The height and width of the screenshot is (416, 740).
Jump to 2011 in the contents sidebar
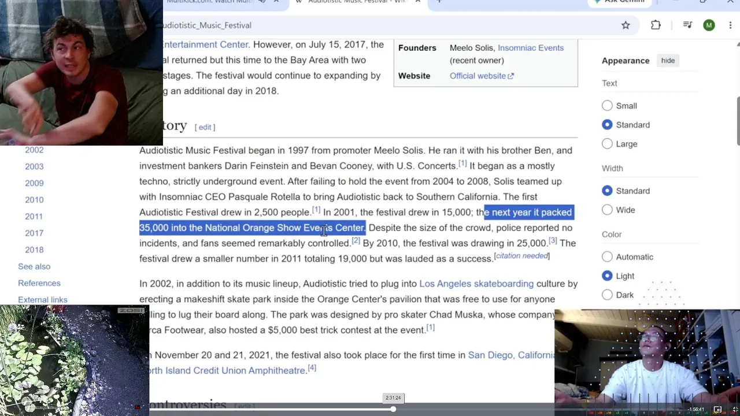pos(34,217)
